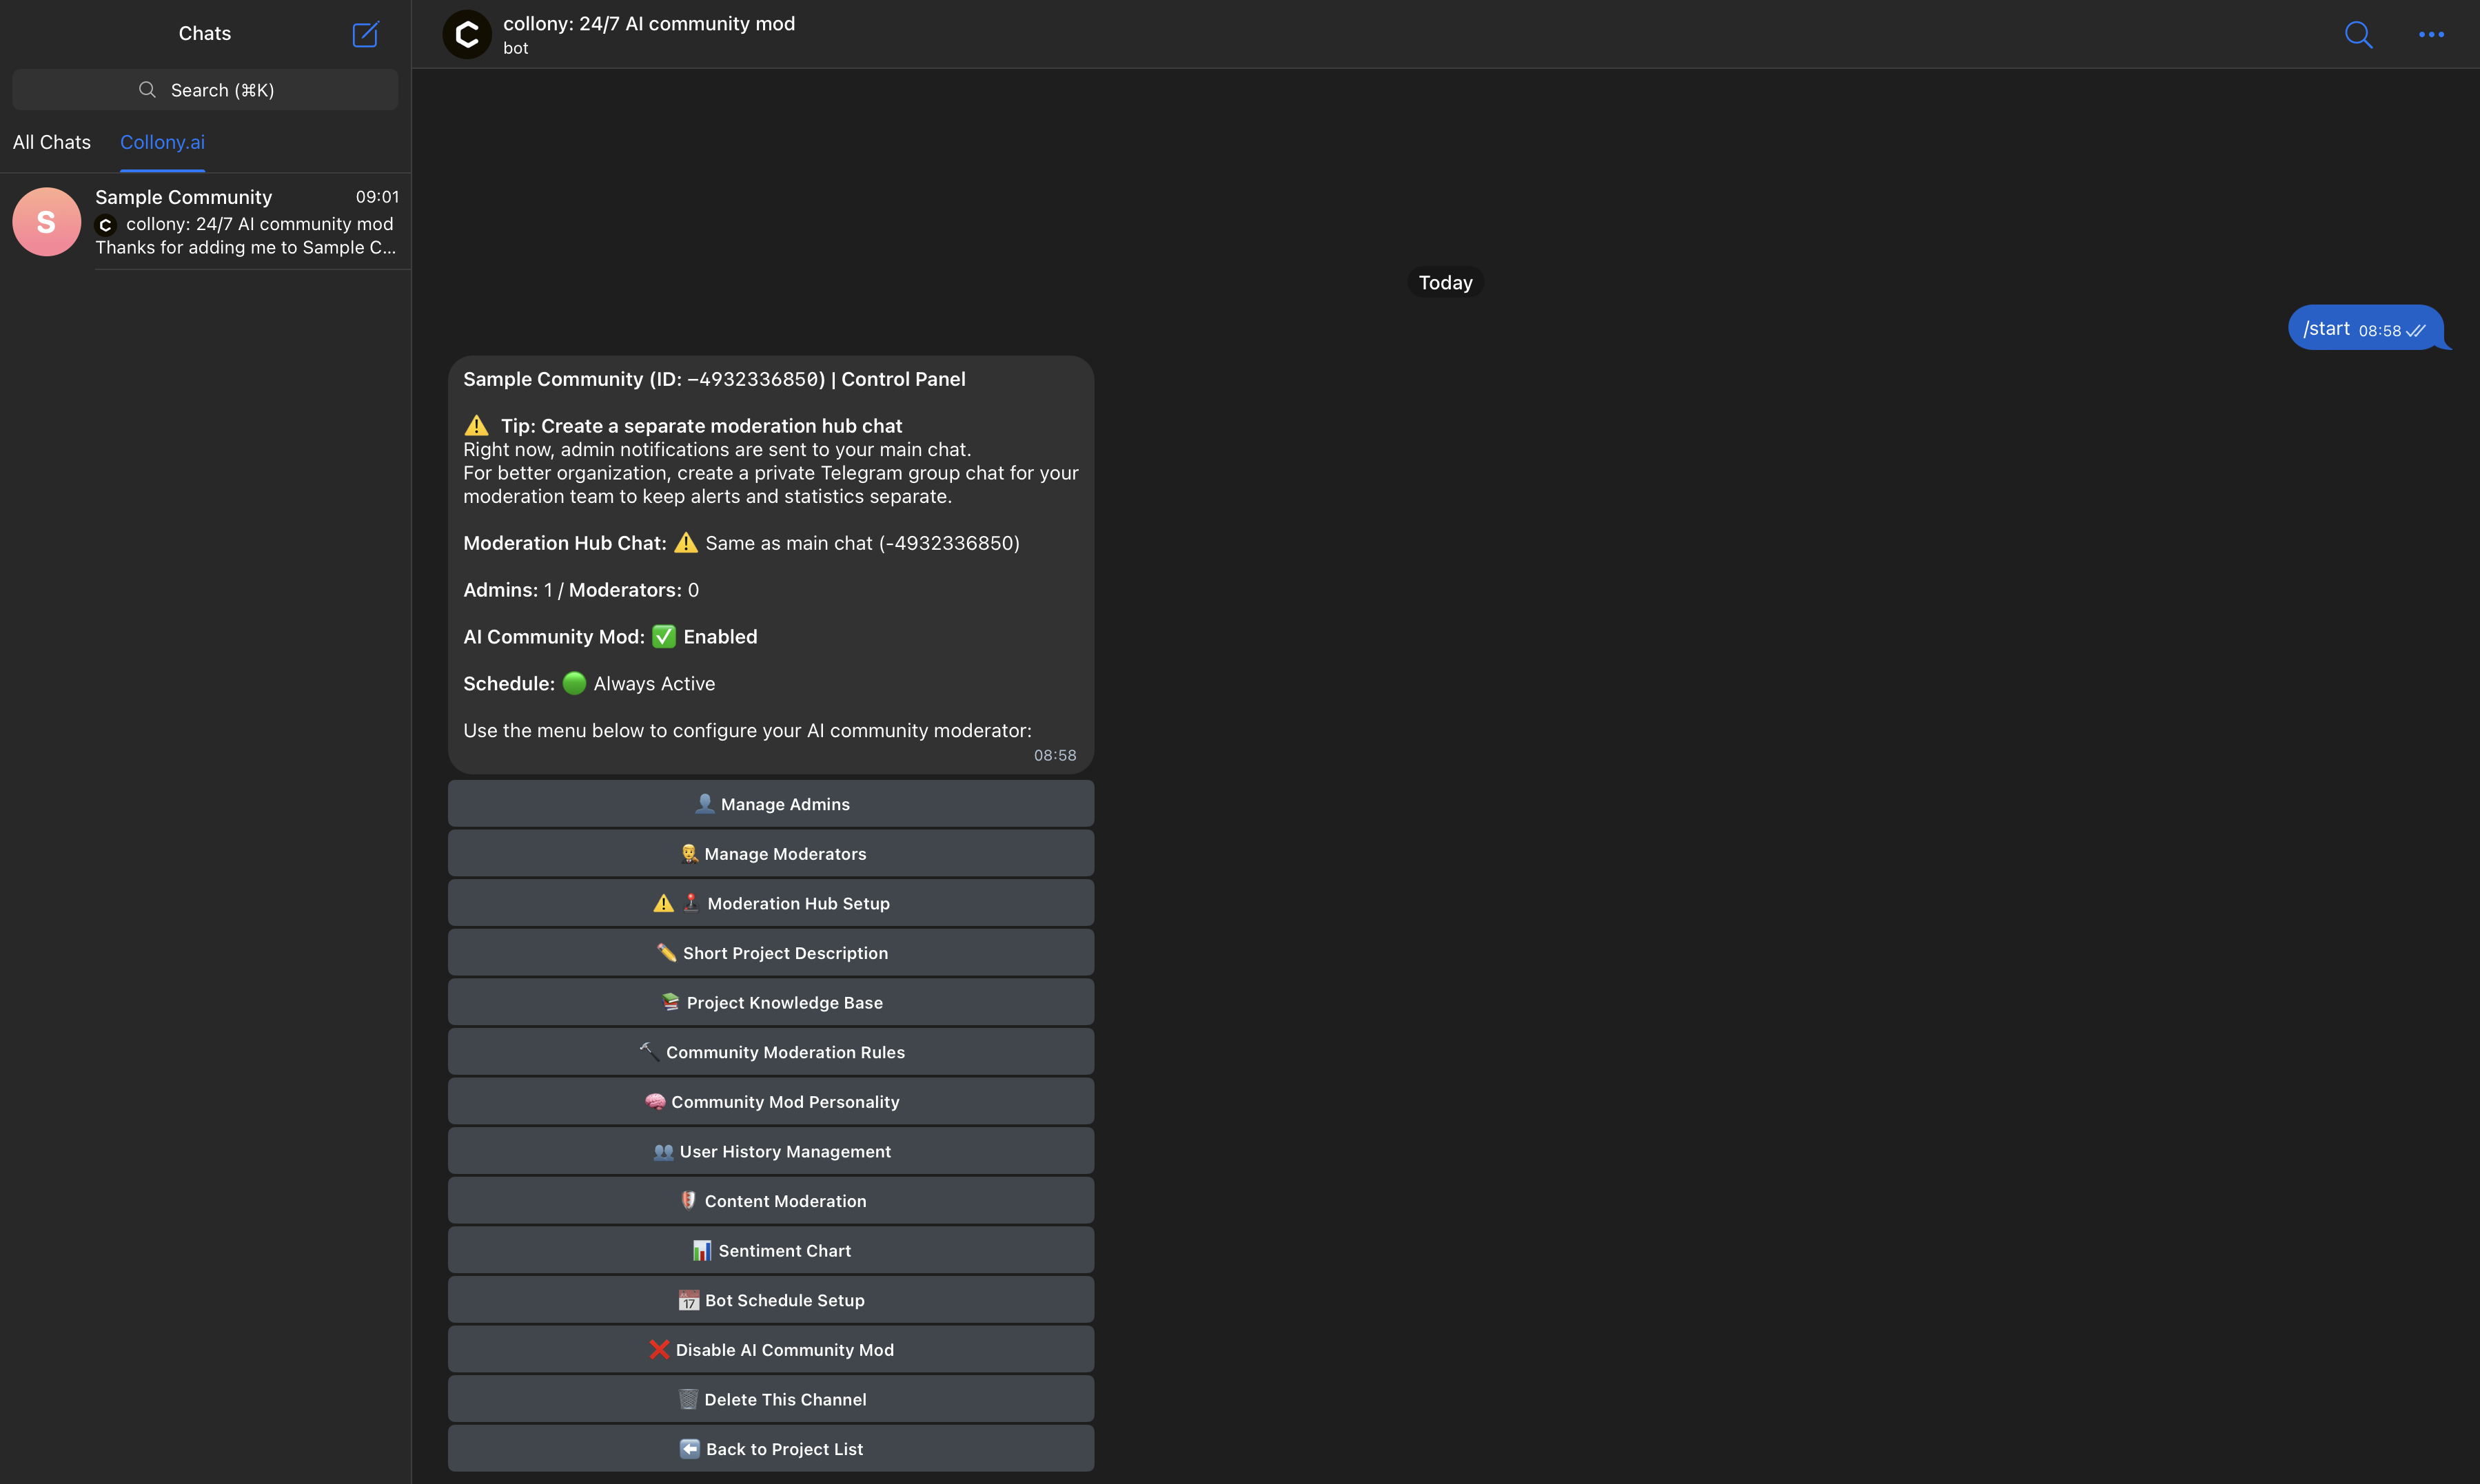Viewport: 2480px width, 1484px height.
Task: Start Moderation Hub Setup
Action: 771,902
